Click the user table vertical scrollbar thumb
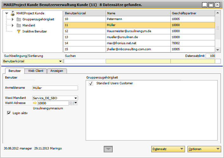The width and height of the screenshot is (224, 158). pyautogui.click(x=218, y=28)
